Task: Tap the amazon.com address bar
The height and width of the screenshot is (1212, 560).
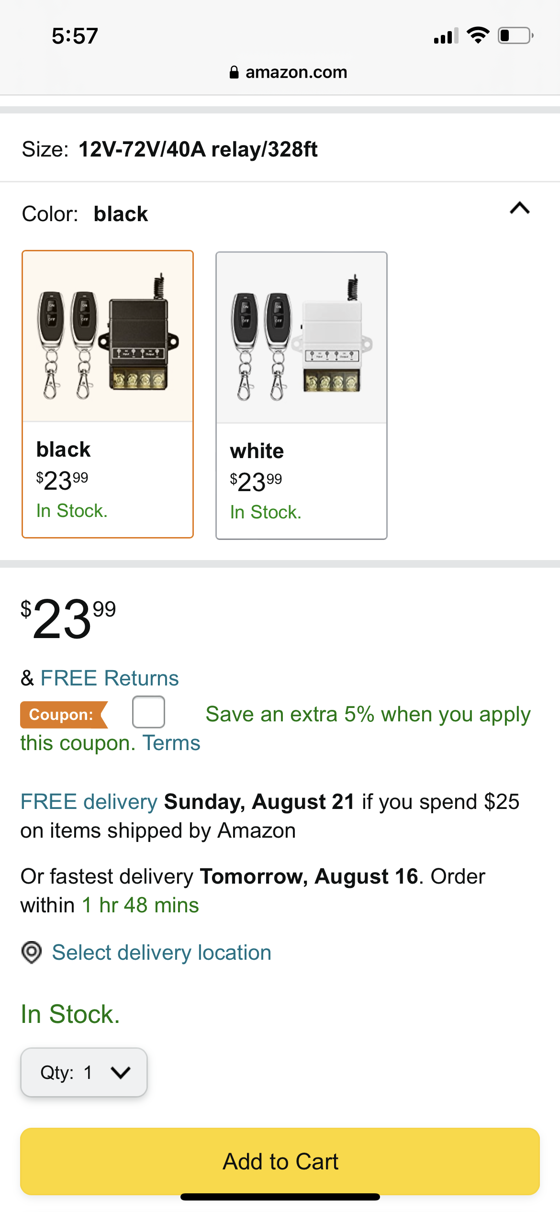Action: [x=288, y=72]
